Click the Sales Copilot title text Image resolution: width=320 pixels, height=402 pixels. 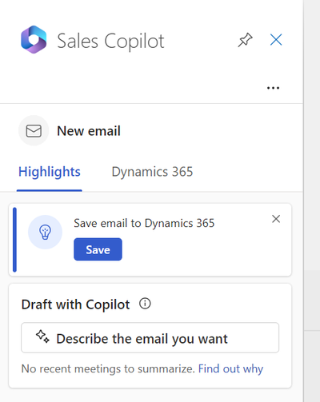(110, 41)
